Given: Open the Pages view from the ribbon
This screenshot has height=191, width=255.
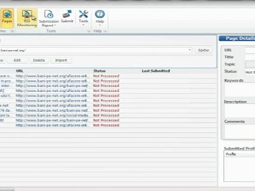Looking at the screenshot, I should [x=7, y=18].
